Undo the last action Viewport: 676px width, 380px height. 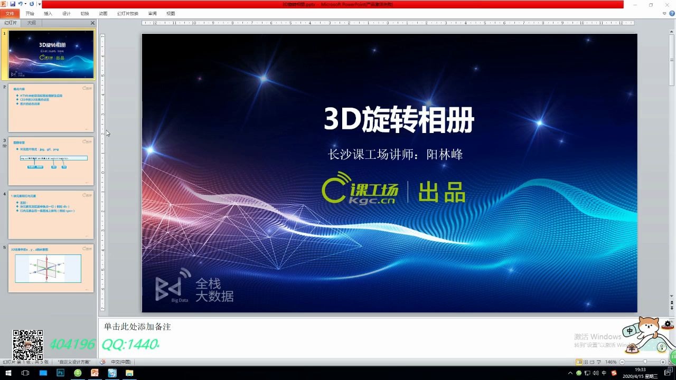[20, 4]
